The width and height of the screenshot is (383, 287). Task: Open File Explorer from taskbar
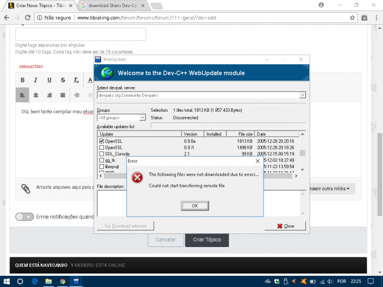pos(48,281)
